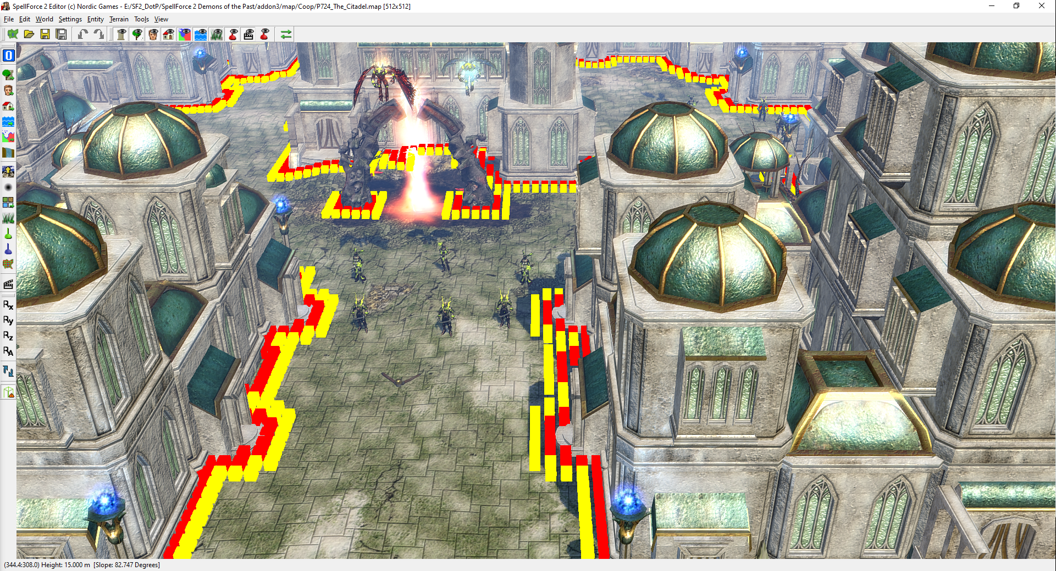Select the blue marker pin tool
The width and height of the screenshot is (1056, 571).
tap(8, 249)
